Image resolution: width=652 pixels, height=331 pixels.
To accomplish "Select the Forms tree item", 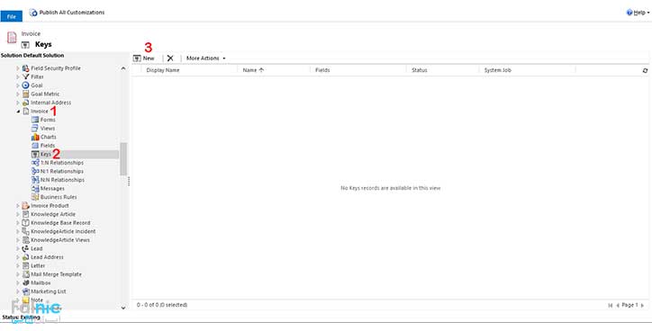I will tap(48, 120).
